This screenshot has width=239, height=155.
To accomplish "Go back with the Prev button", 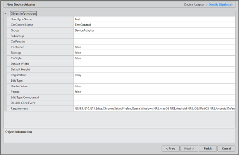I will click(170, 148).
